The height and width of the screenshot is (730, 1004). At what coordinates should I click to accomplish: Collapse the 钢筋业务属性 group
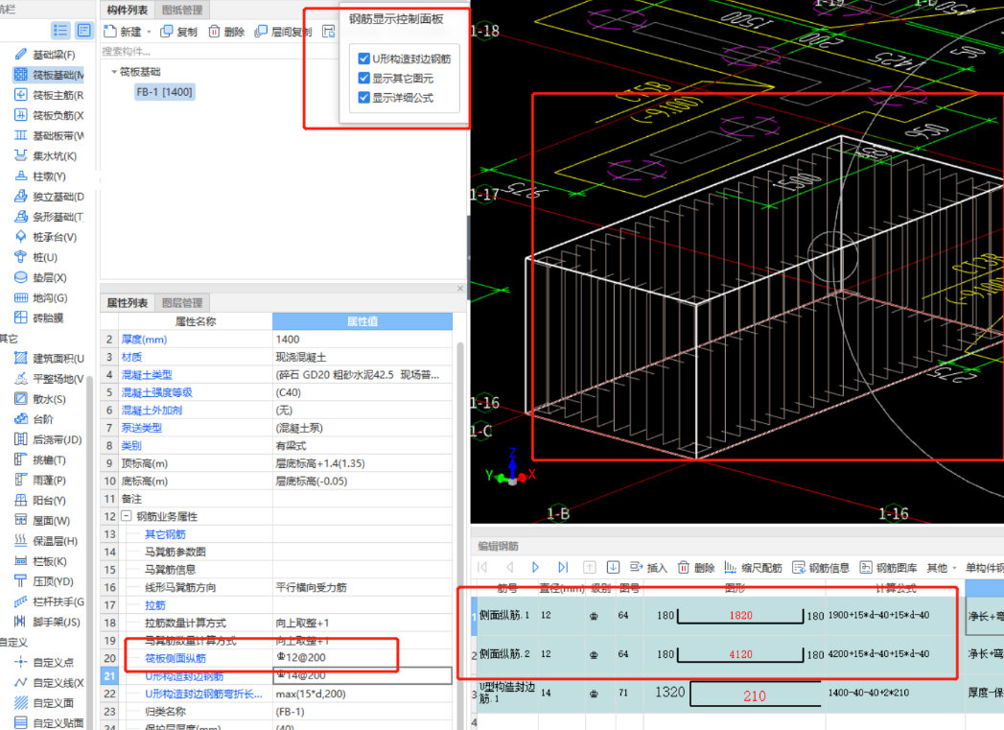click(127, 516)
